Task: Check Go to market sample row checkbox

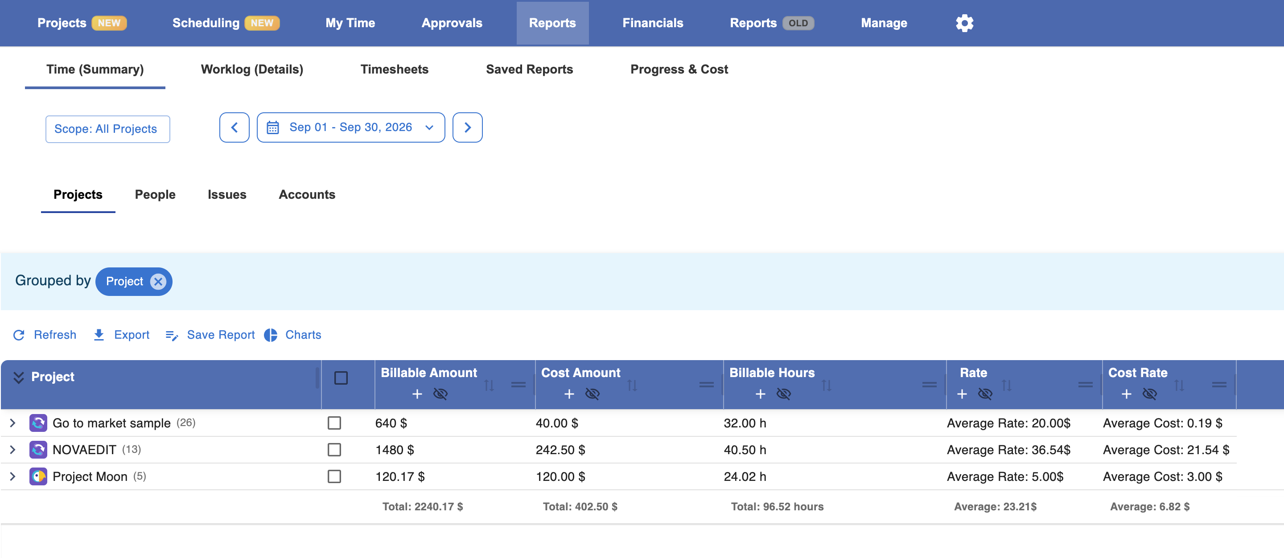Action: 334,423
